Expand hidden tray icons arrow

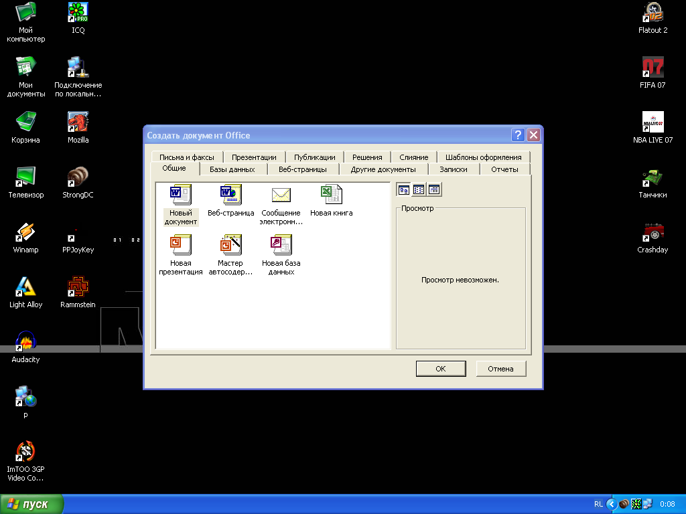pyautogui.click(x=612, y=505)
